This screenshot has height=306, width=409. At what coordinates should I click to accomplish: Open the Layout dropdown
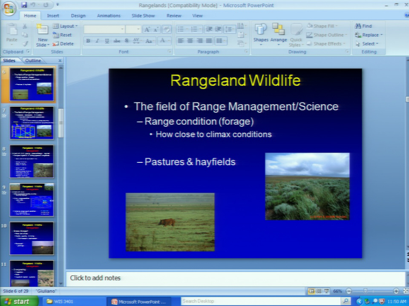tap(65, 26)
